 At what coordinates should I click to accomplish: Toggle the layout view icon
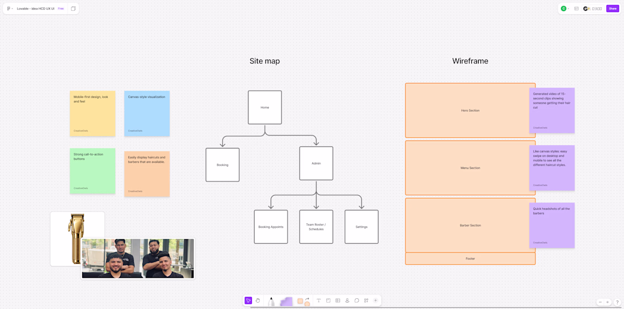(576, 9)
